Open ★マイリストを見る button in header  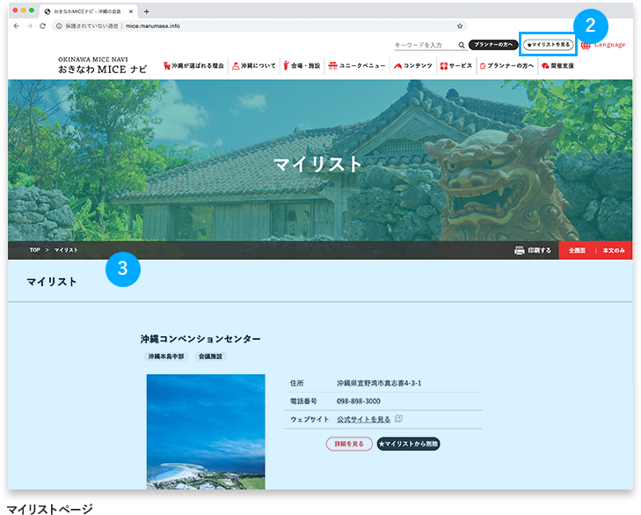[x=549, y=45]
